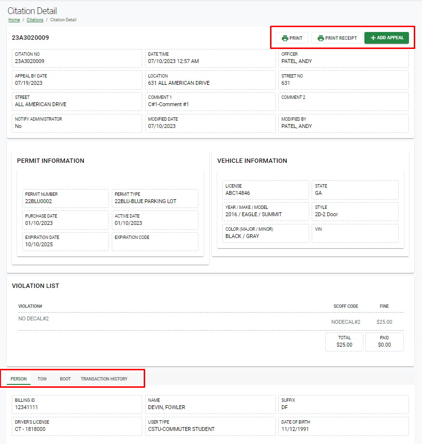Click the Total $25.00 amount box
The height and width of the screenshot is (444, 422).
(344, 342)
